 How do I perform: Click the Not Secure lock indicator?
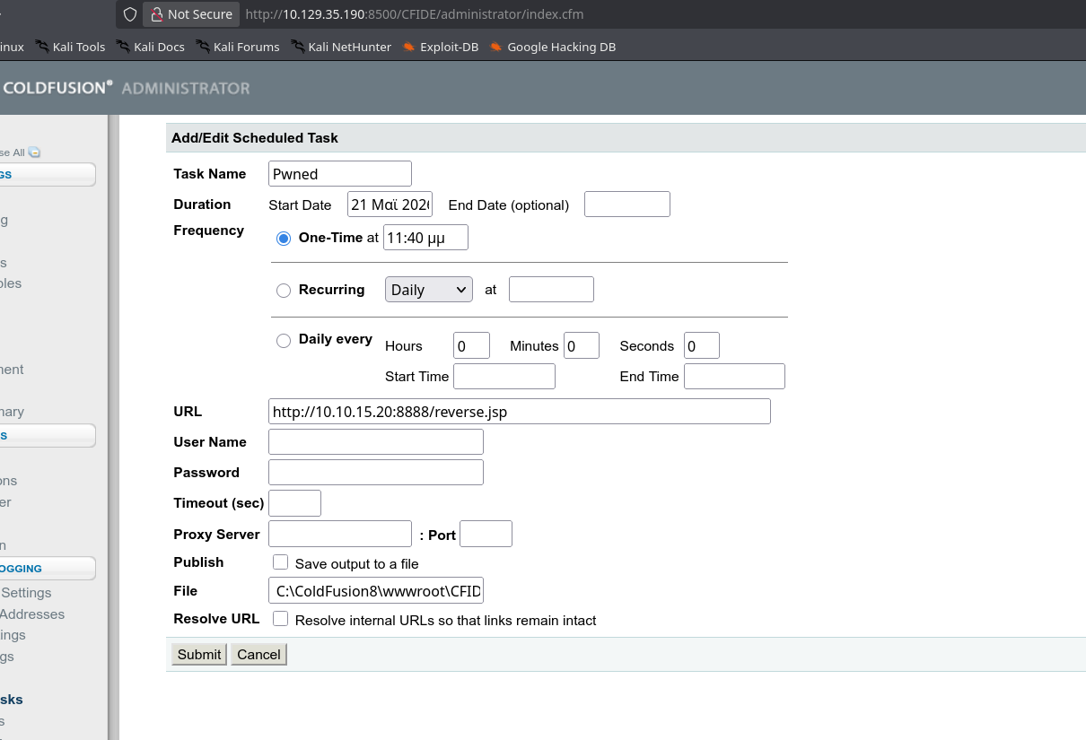click(x=191, y=14)
